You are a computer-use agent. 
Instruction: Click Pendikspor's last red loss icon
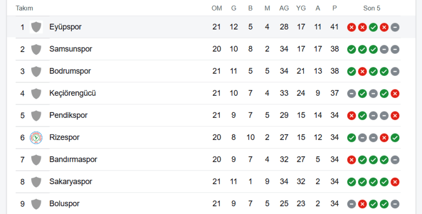click(395, 115)
